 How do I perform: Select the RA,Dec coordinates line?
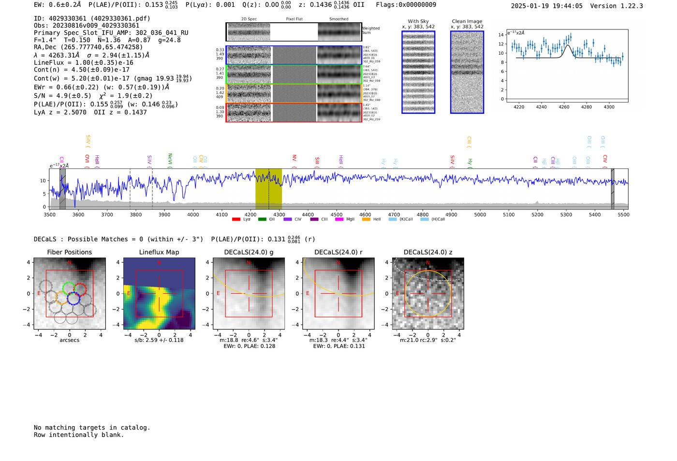pos(88,47)
